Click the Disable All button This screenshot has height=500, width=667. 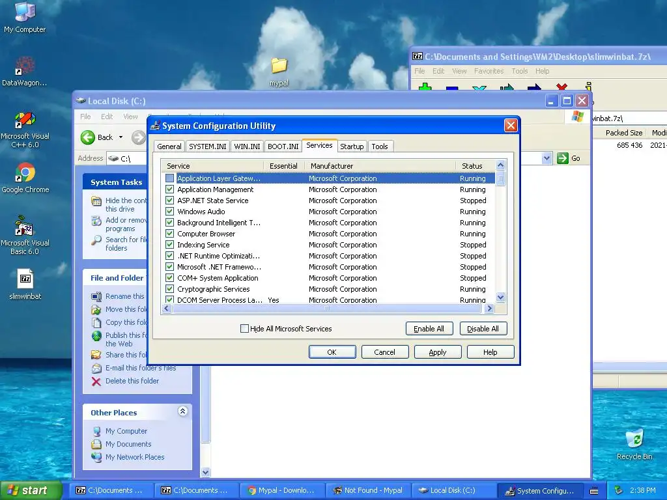[483, 329]
